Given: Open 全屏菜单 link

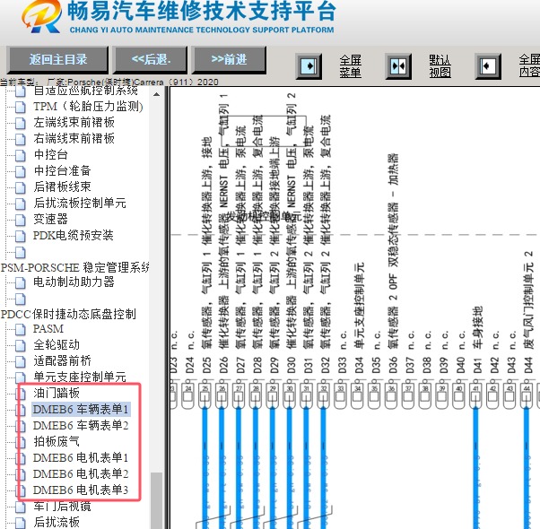Looking at the screenshot, I should (x=350, y=66).
